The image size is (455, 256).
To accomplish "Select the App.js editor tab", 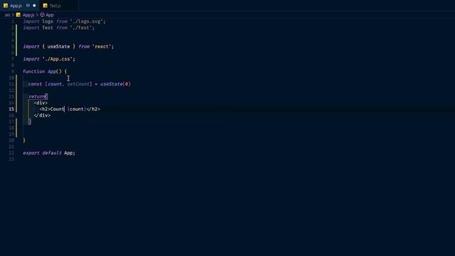I will pos(19,6).
